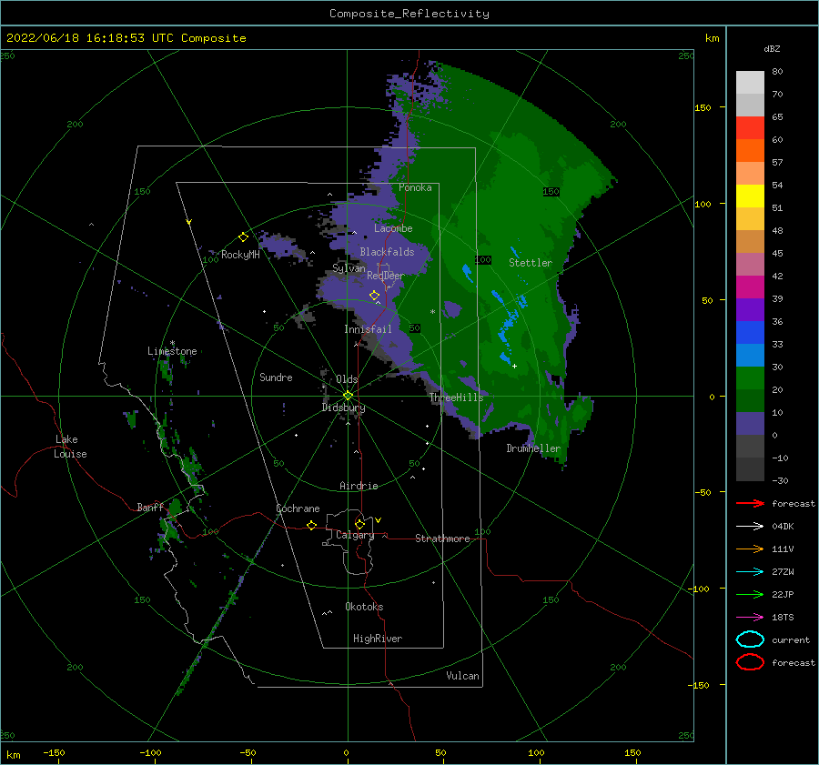Click the orange 111V arrow icon
Screen dimensions: 819x765
(x=750, y=549)
